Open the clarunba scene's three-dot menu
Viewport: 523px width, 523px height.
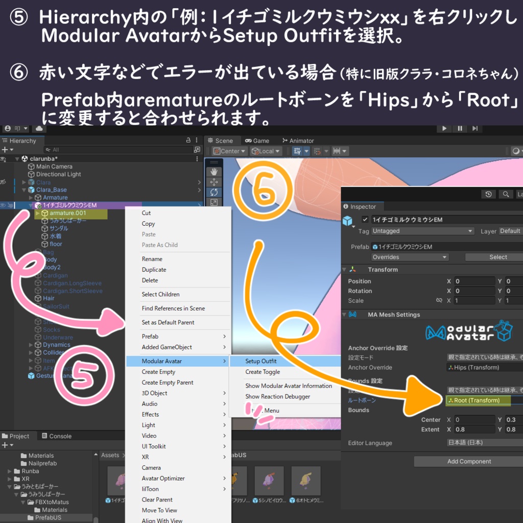click(197, 159)
